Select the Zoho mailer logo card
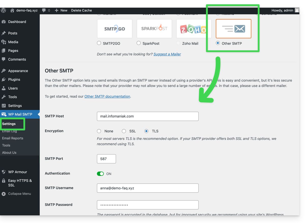This screenshot has width=307, height=223. [x=194, y=29]
